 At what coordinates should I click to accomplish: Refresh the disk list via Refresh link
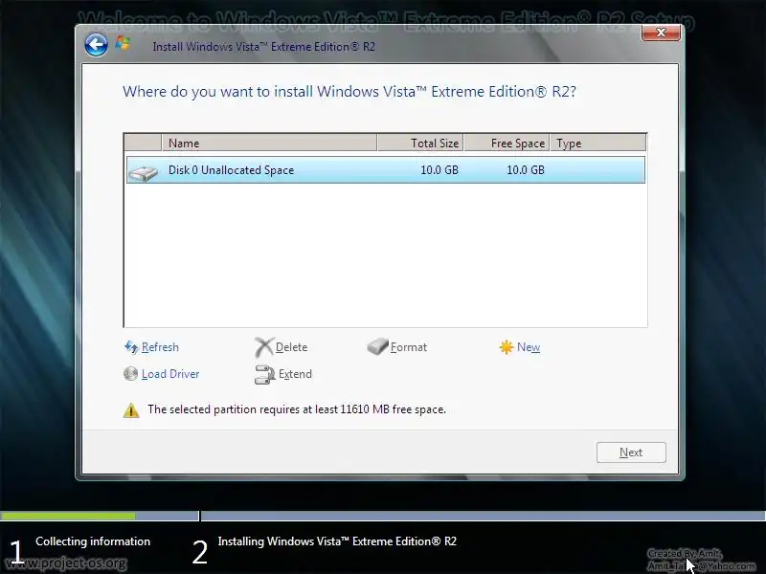click(160, 347)
